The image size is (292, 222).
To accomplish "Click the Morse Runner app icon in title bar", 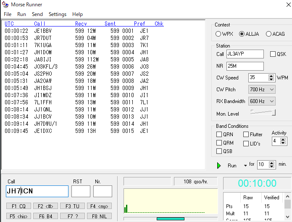I will click(5, 5).
